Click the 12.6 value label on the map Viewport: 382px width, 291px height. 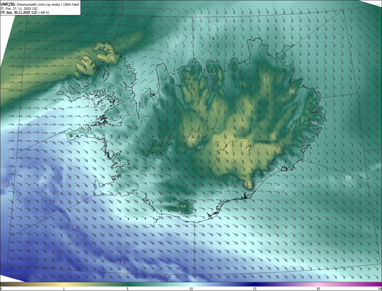tap(7, 183)
